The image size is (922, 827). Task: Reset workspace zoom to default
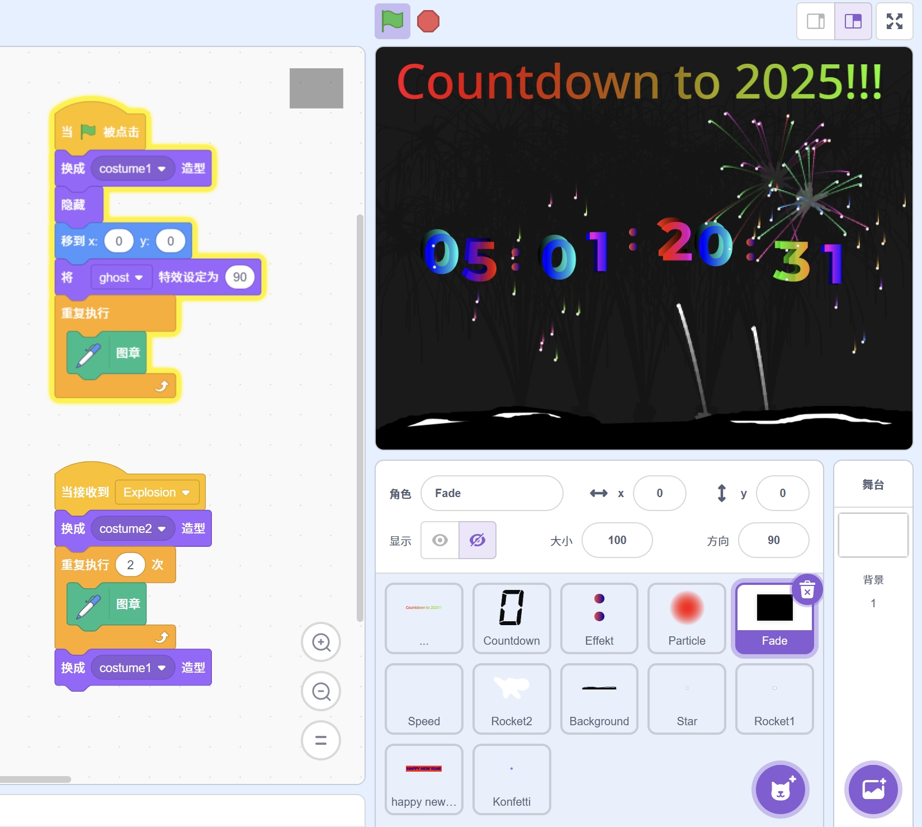pos(321,740)
